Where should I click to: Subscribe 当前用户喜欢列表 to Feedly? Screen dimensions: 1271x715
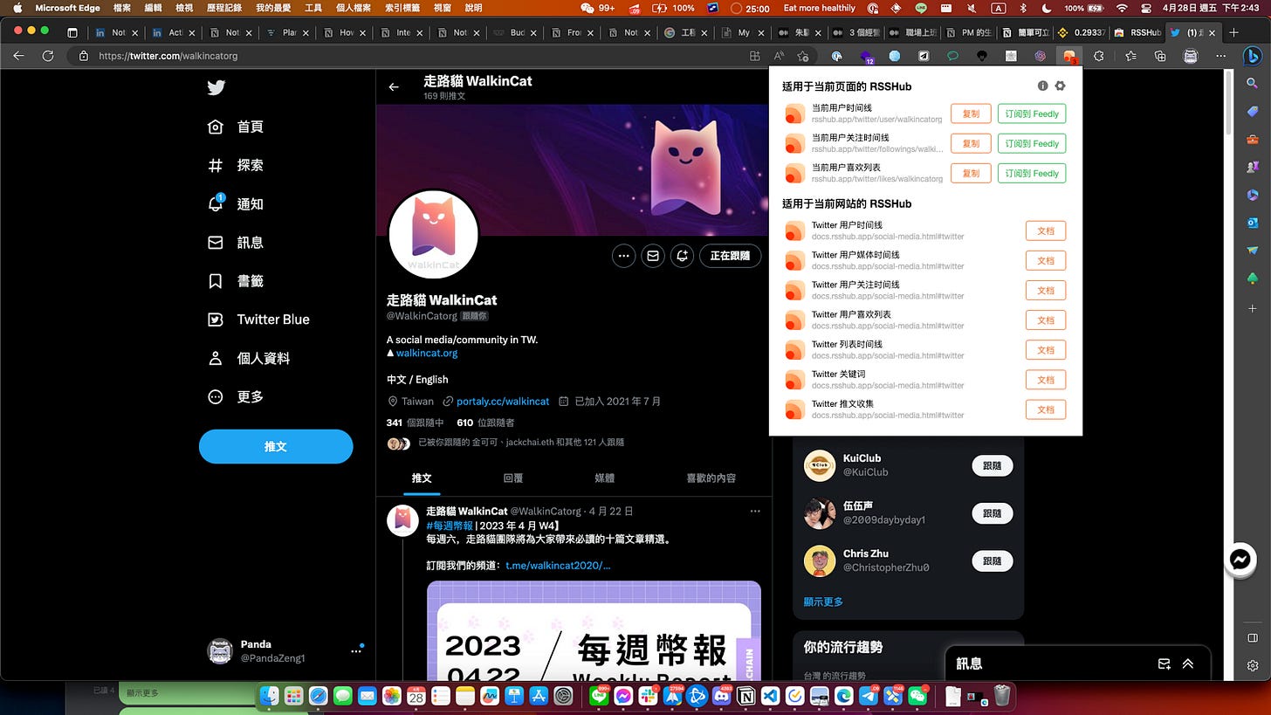pyautogui.click(x=1032, y=173)
